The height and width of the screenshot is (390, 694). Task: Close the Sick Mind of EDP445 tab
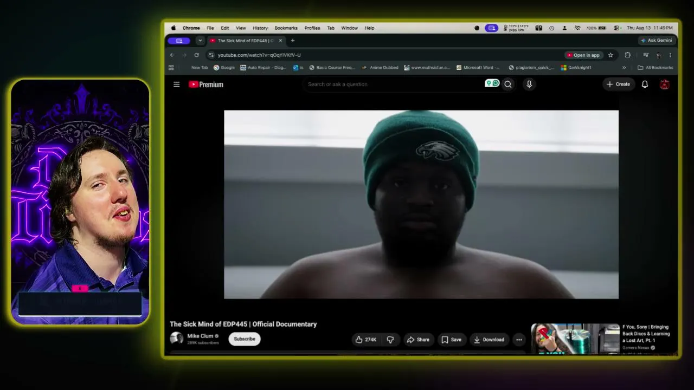[280, 41]
